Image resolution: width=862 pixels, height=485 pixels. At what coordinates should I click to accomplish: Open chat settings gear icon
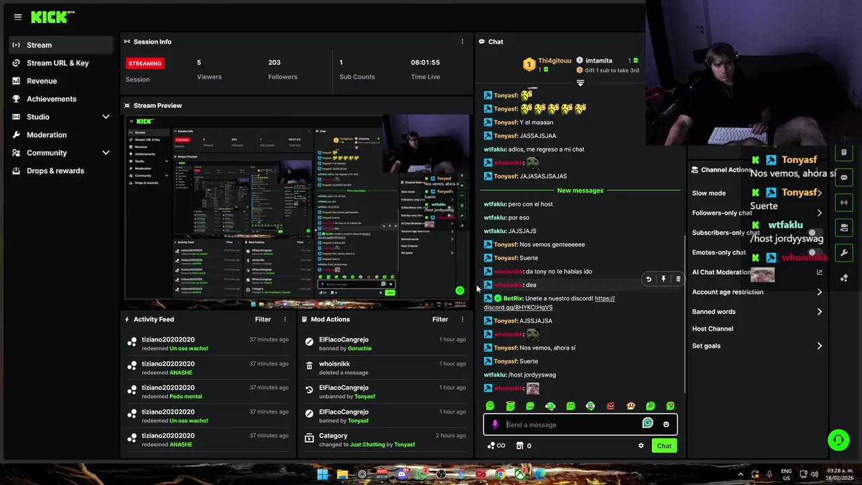[641, 446]
